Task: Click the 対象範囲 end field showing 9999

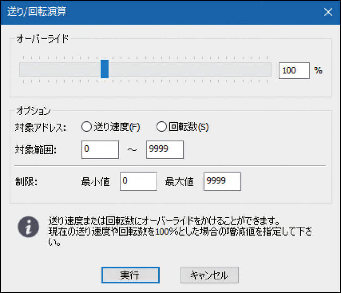Action: tap(164, 150)
